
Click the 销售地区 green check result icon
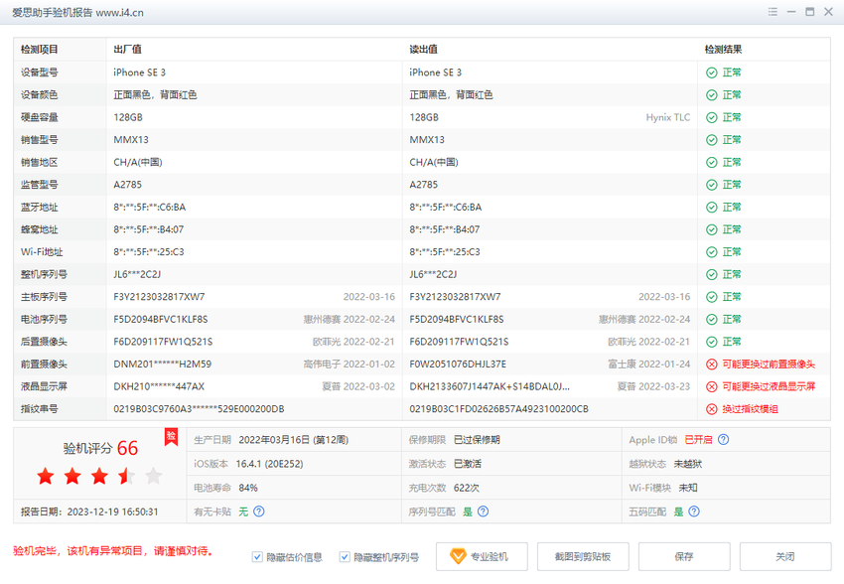tap(712, 163)
